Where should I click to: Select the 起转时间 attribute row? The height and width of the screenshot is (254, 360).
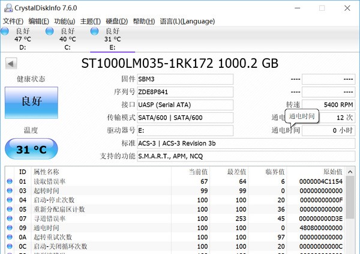pos(175,190)
